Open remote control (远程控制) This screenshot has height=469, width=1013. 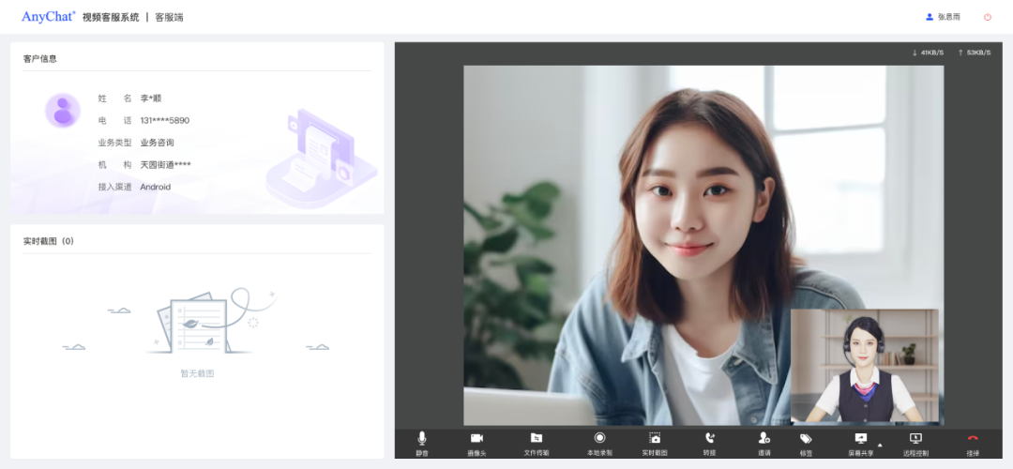[915, 443]
